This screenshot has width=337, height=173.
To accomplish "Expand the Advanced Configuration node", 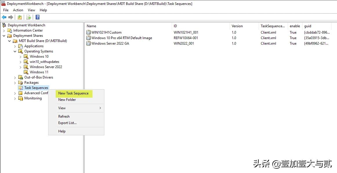I will click(15, 93).
